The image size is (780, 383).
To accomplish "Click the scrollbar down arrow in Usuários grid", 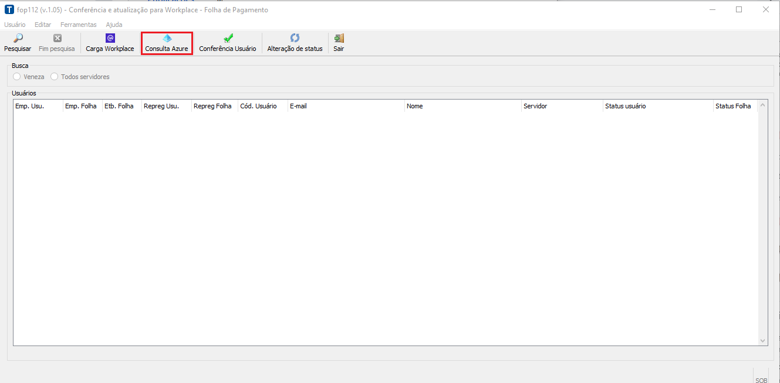I will click(x=762, y=340).
